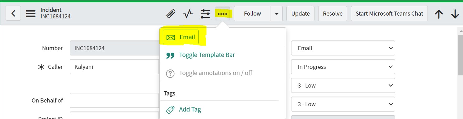Screen dimensions: 463x119
Task: Click Start Microsoft Teams Chat button
Action: tap(389, 14)
